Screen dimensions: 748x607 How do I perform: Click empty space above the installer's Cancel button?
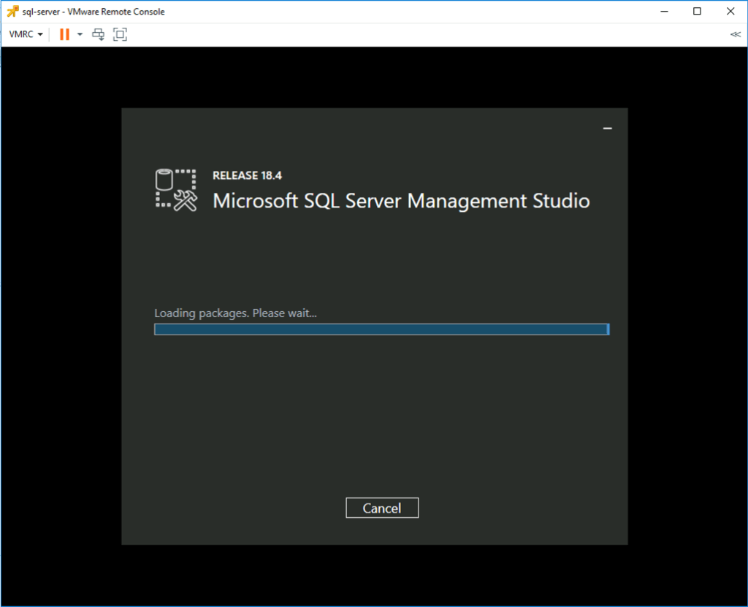382,424
